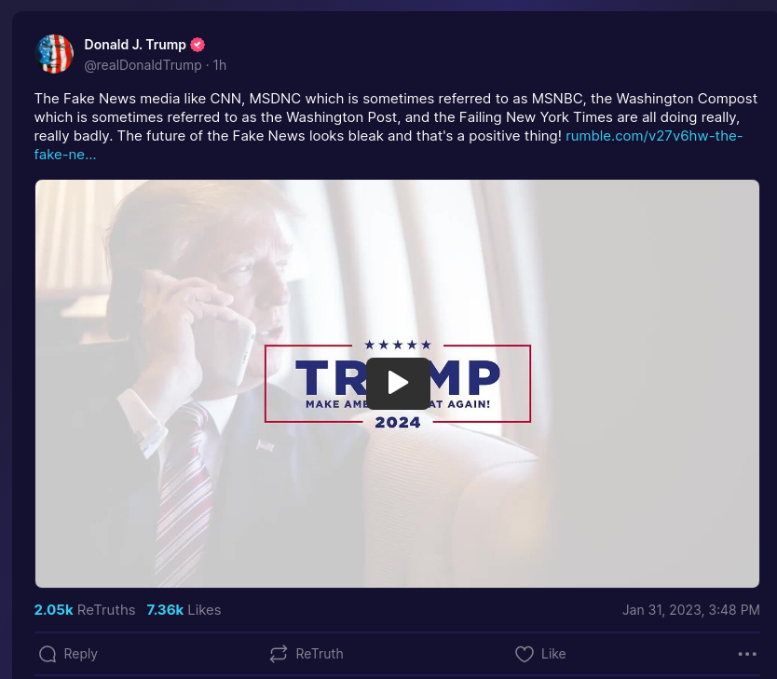
Task: Click the flag-painted profile avatar
Action: [55, 54]
